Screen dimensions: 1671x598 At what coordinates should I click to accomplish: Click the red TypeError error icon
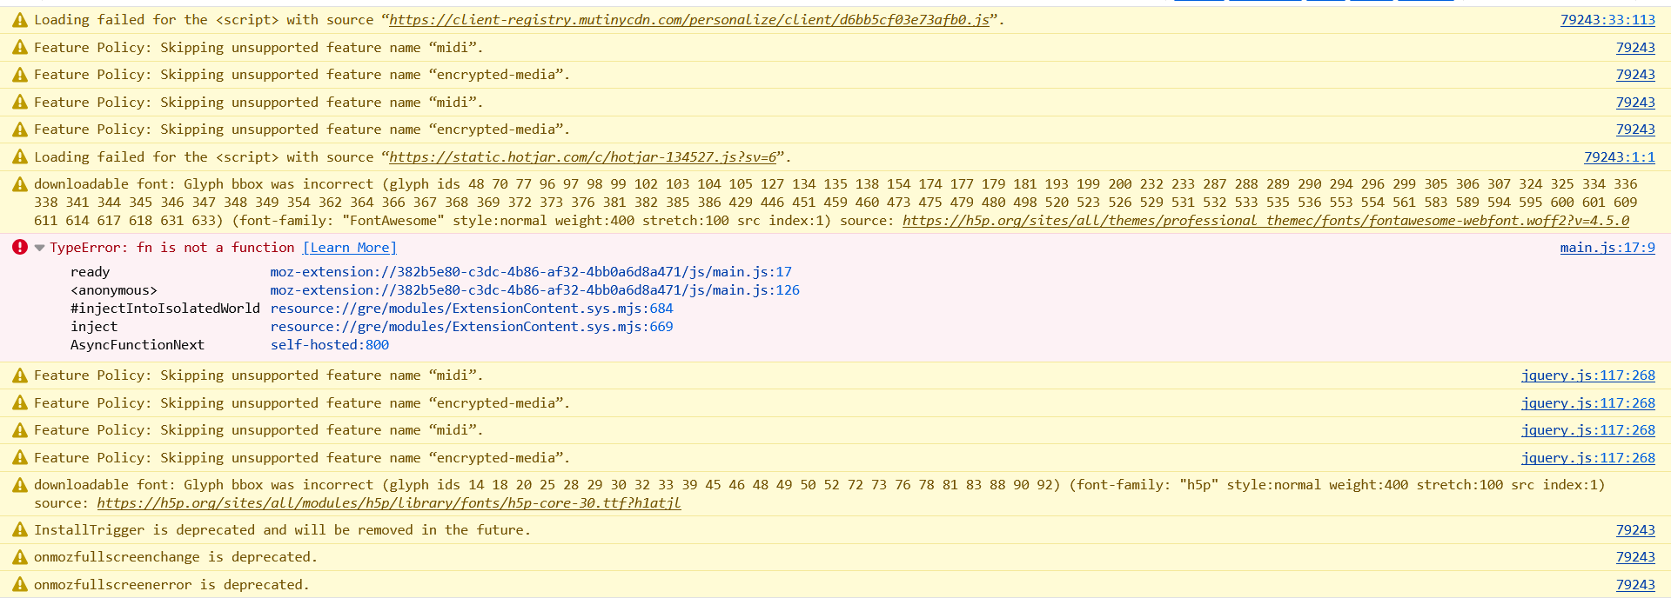(19, 247)
